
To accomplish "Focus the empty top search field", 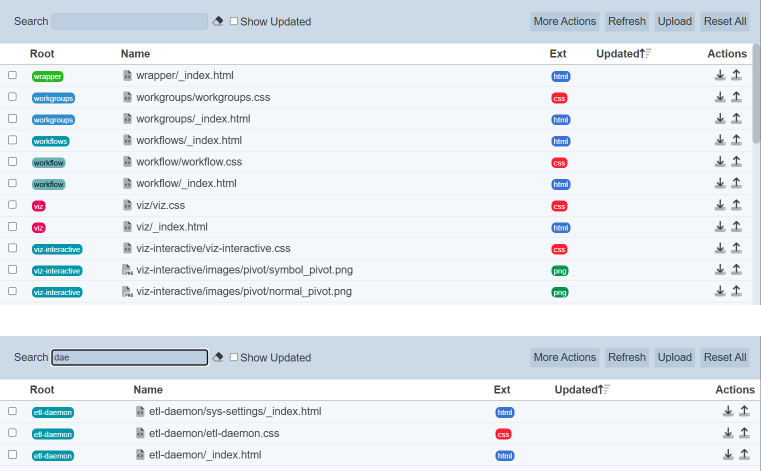I will [x=129, y=21].
